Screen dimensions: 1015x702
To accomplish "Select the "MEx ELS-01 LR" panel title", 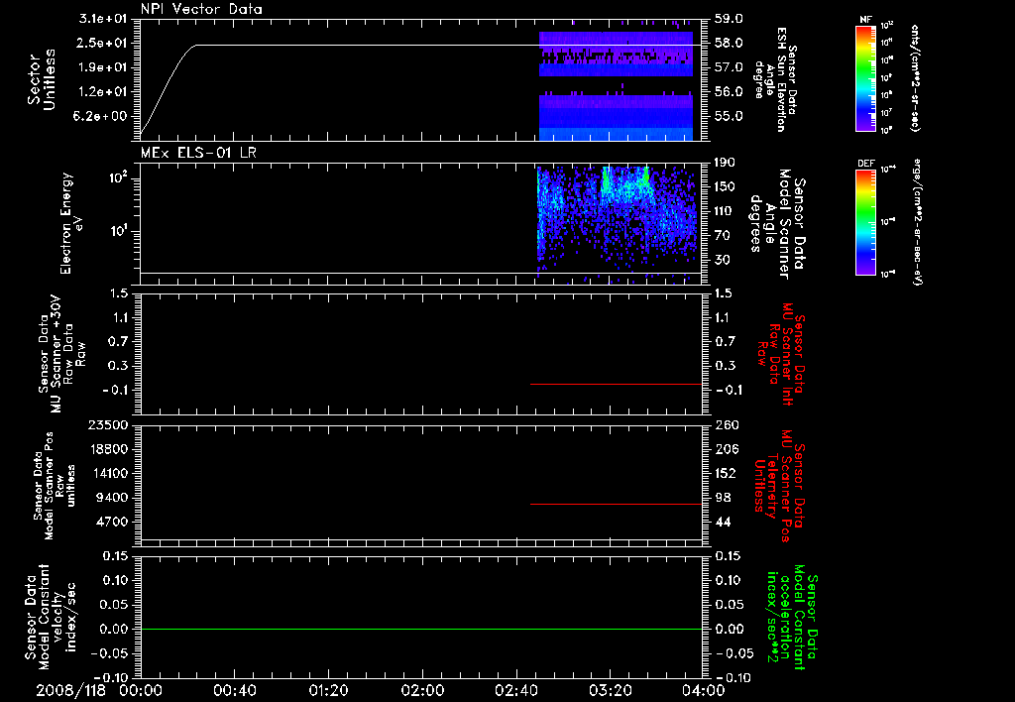I will pos(198,153).
